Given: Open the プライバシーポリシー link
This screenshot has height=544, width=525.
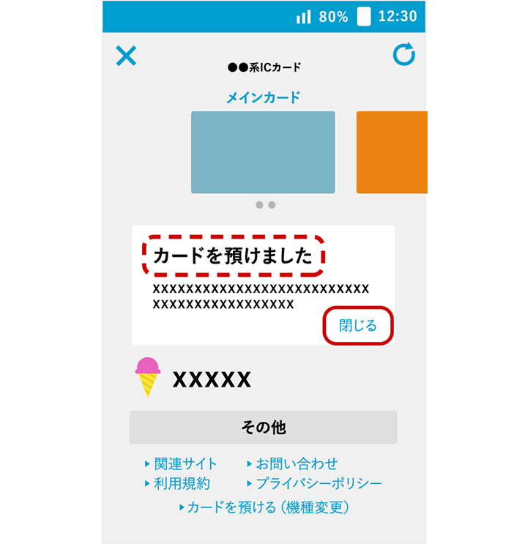Looking at the screenshot, I should tap(314, 484).
